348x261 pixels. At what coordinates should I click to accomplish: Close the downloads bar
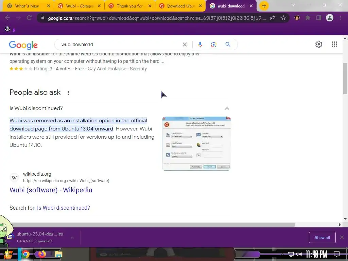(342, 238)
